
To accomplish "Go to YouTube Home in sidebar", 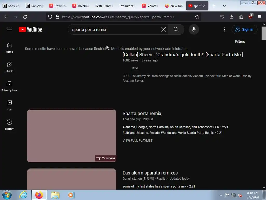I will (x=9, y=48).
